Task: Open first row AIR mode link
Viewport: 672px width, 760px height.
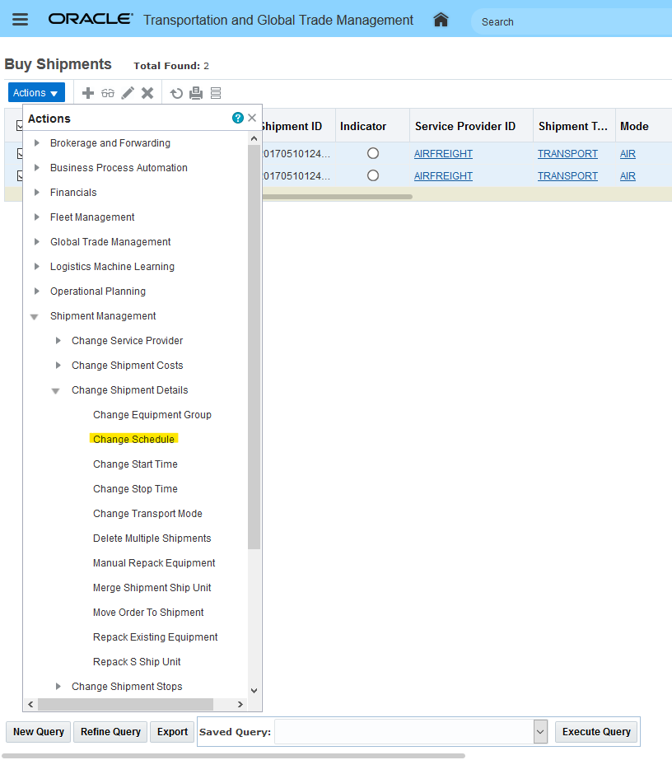Action: pyautogui.click(x=628, y=154)
